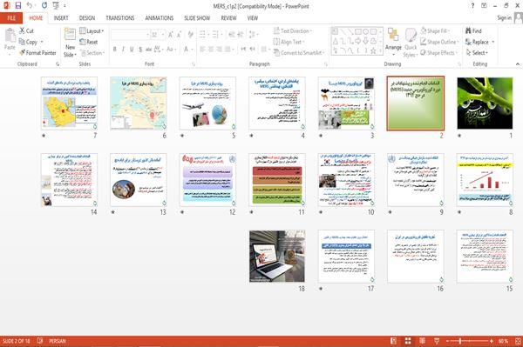The width and height of the screenshot is (523, 347).
Task: Toggle Italic formatting
Action: pyautogui.click(x=123, y=50)
